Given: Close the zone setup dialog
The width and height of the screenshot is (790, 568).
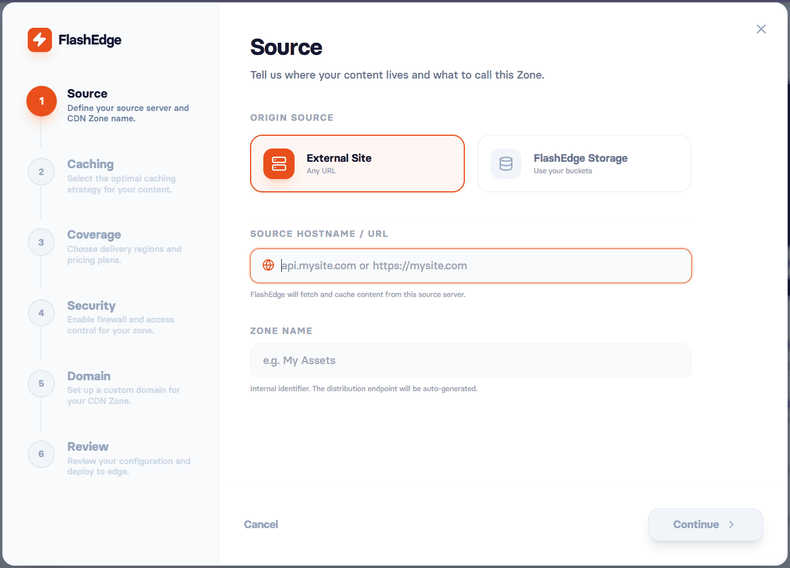Looking at the screenshot, I should click(x=761, y=29).
